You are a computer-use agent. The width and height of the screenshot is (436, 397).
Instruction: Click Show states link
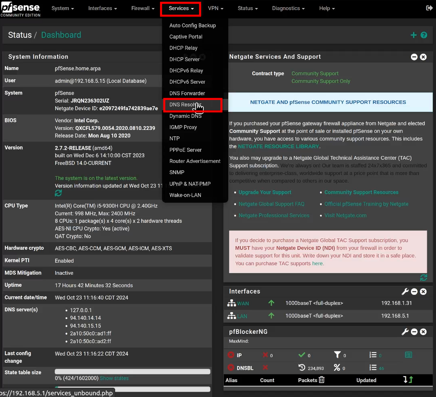click(114, 378)
